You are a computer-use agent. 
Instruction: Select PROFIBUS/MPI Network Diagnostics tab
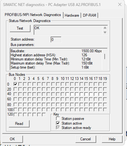33,15
